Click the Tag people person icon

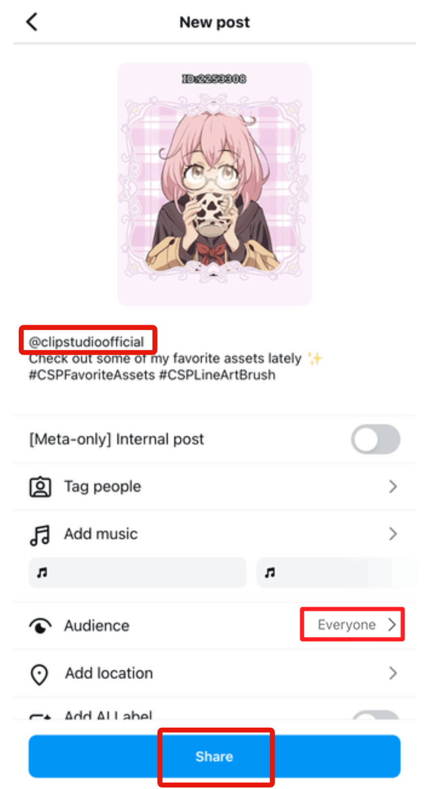click(40, 486)
